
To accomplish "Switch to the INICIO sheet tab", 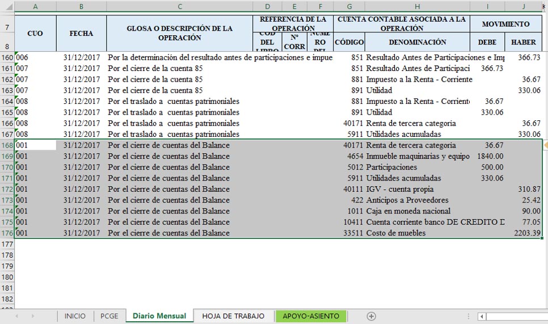I will [x=75, y=316].
